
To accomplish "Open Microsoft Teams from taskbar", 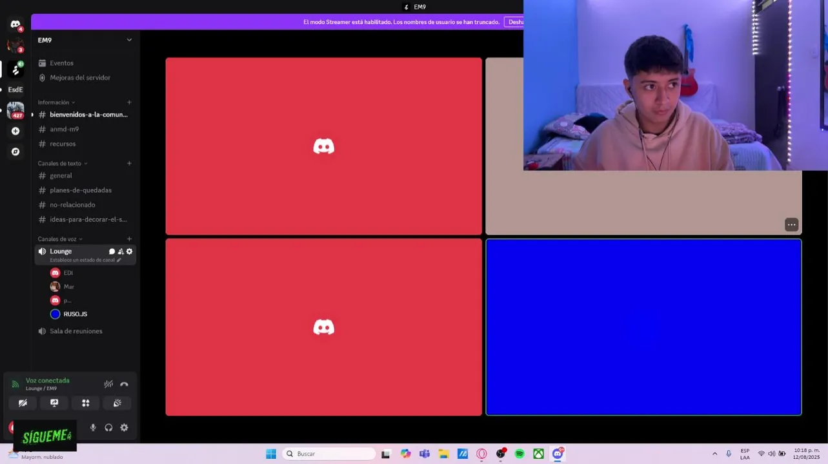I will click(x=424, y=454).
